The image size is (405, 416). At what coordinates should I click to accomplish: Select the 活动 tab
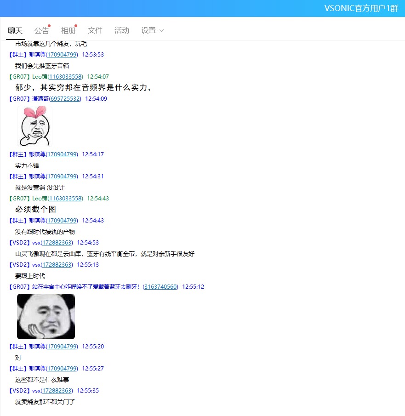pyautogui.click(x=122, y=31)
